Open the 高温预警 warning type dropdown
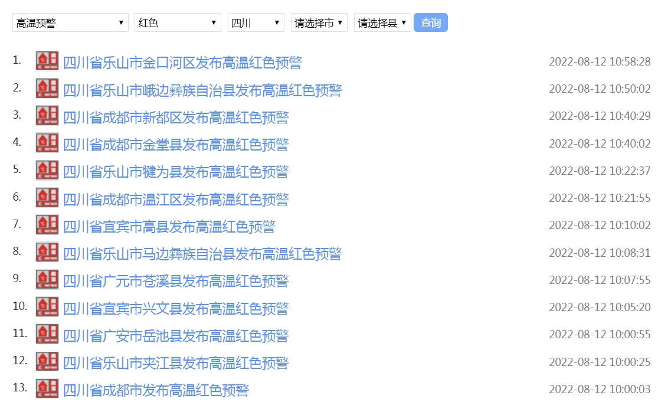The image size is (658, 402). [x=70, y=23]
